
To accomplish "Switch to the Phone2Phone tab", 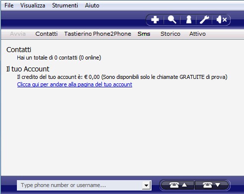I will 112,34.
